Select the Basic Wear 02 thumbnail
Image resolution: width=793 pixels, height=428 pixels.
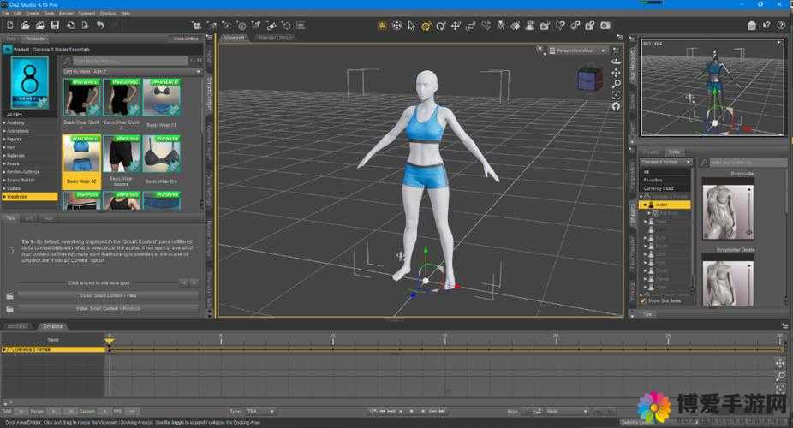[81, 162]
